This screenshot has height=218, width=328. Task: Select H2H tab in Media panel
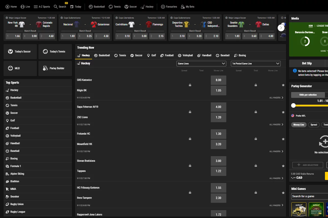(x=311, y=26)
